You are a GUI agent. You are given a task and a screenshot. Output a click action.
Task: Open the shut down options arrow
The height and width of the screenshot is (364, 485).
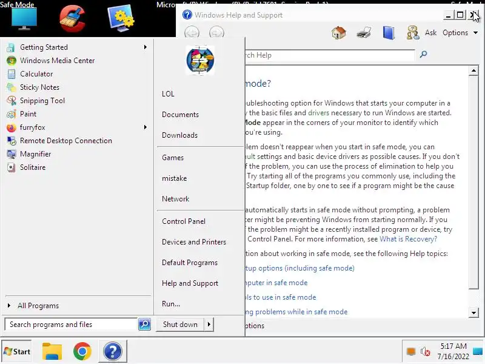[209, 325]
